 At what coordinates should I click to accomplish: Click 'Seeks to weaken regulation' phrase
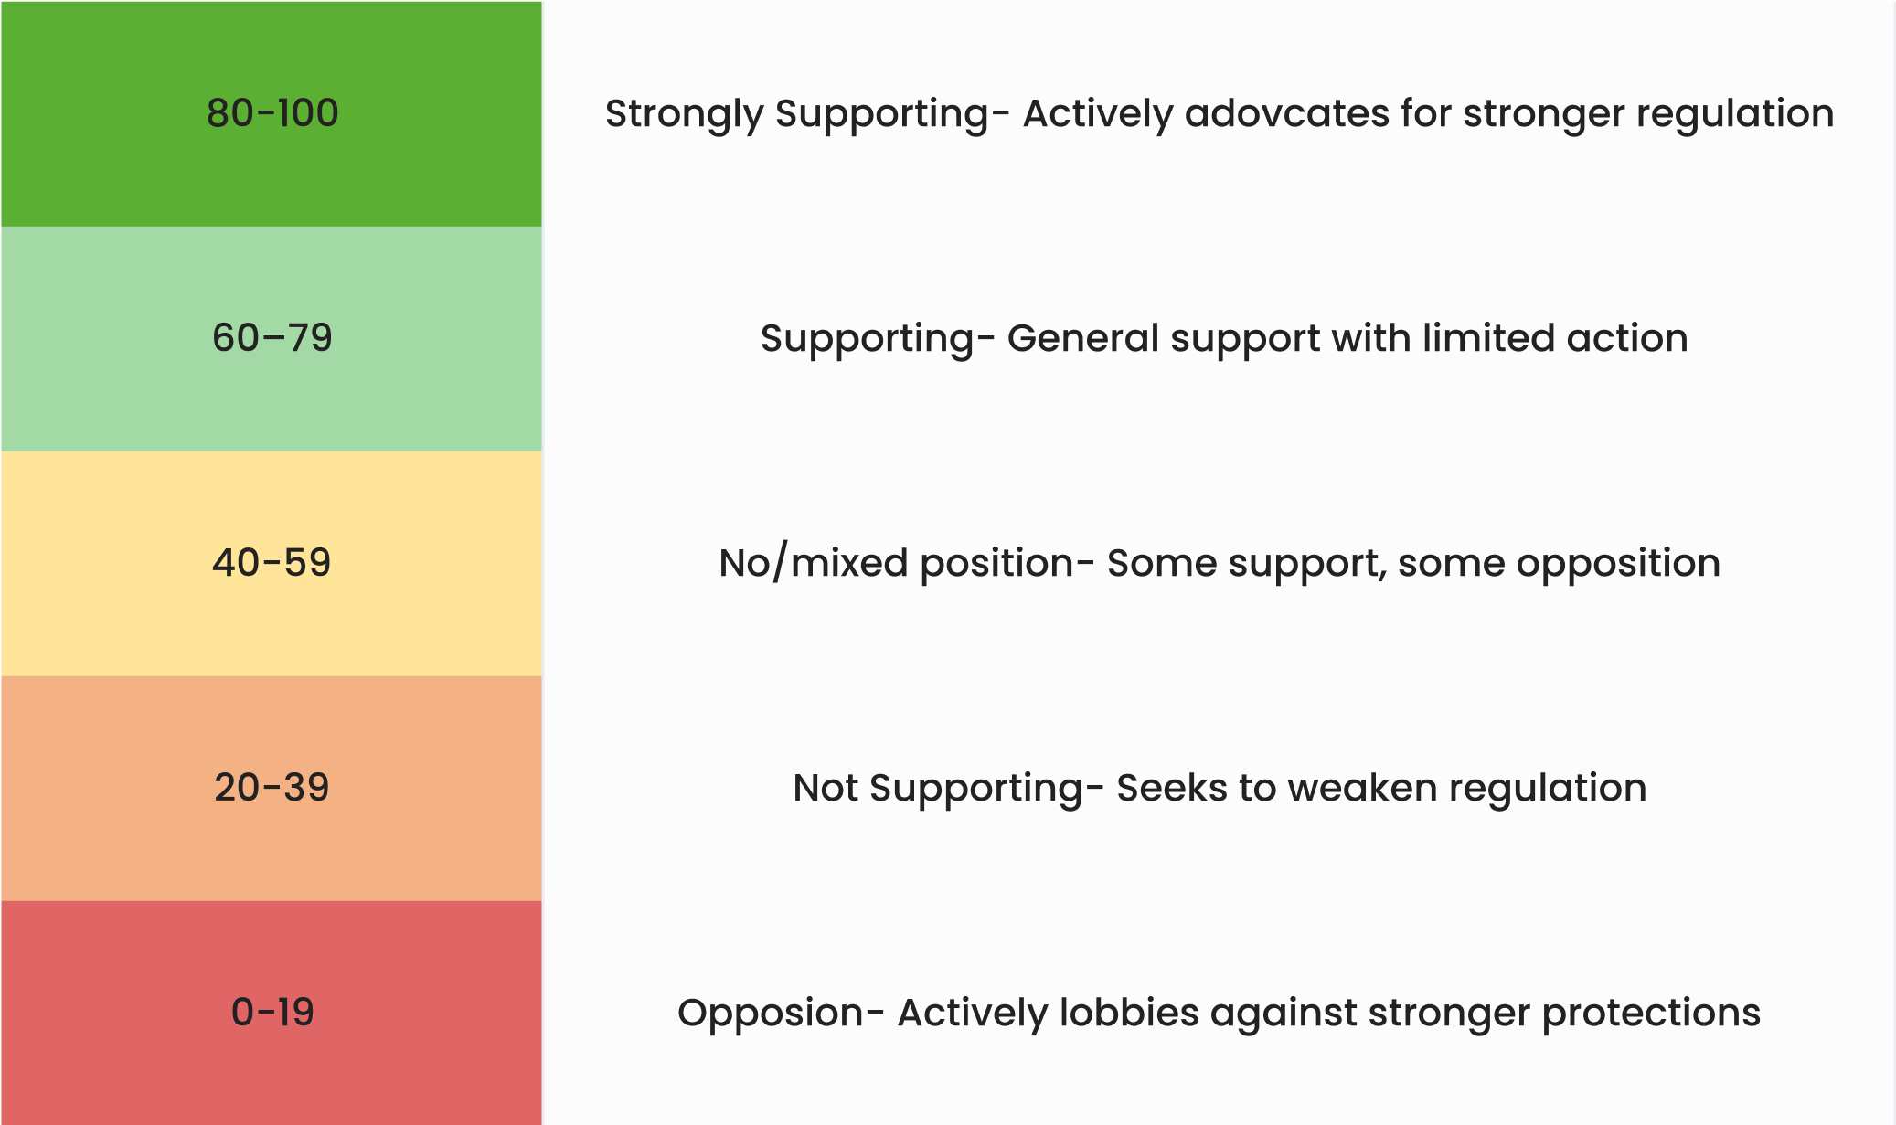(x=1382, y=789)
